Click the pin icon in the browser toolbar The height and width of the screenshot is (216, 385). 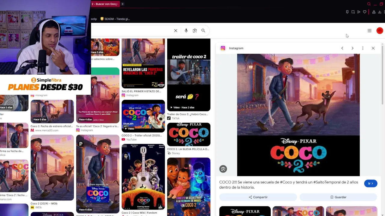click(x=347, y=12)
